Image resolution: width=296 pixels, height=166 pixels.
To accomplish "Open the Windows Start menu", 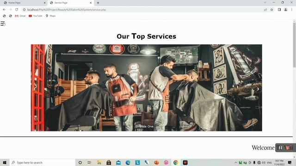I will pyautogui.click(x=5, y=162).
